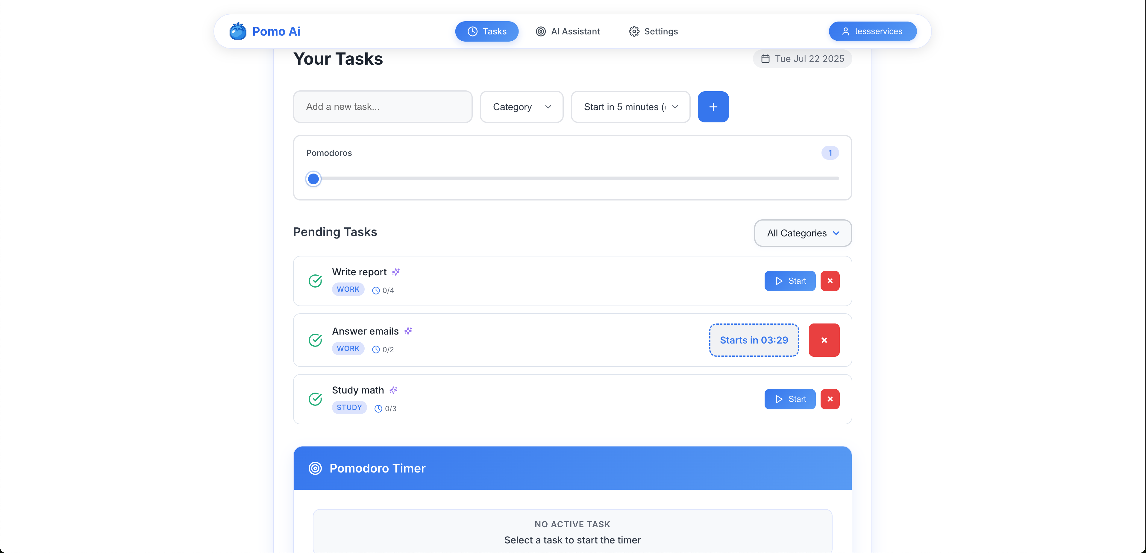Click the AI sparkle icon beside Write report
This screenshot has width=1146, height=553.
pos(395,272)
